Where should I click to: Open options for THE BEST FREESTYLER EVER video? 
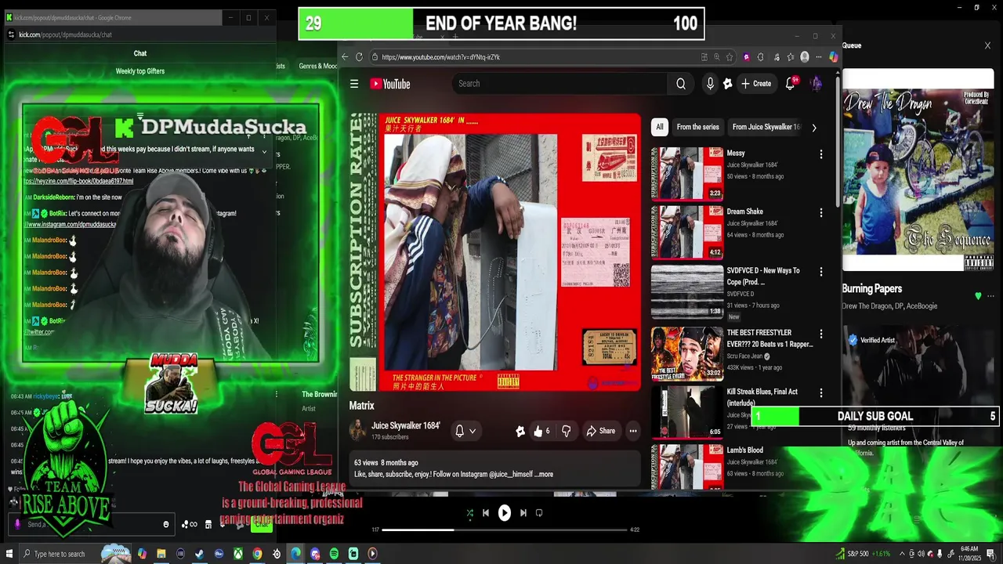tap(821, 334)
